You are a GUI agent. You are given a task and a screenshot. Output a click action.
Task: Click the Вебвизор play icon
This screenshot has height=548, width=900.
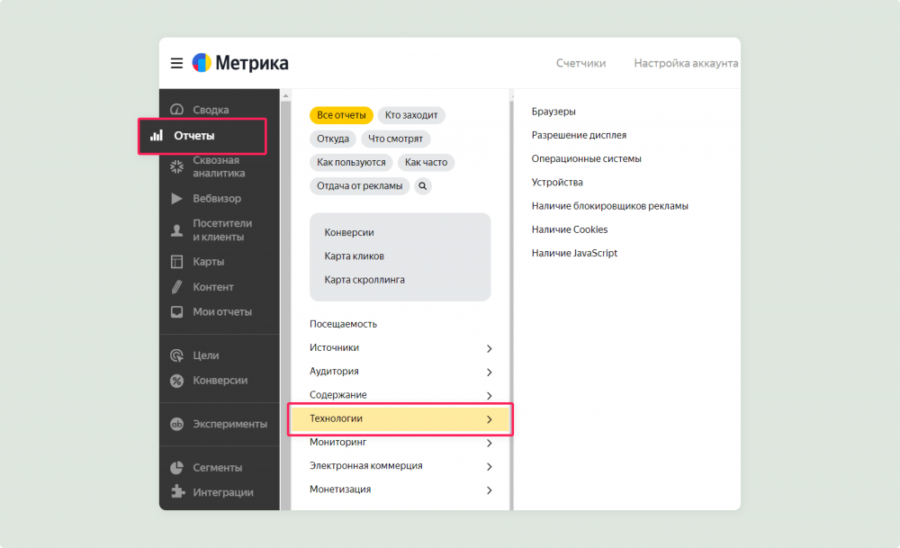[x=176, y=199]
